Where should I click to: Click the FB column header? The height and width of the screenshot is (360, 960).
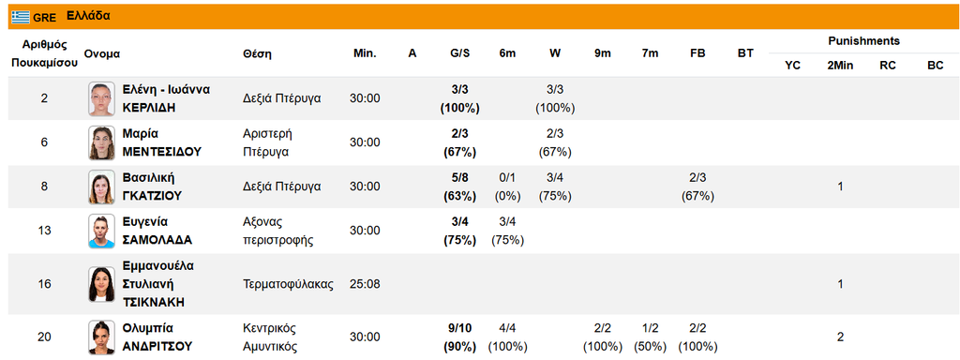click(x=697, y=53)
